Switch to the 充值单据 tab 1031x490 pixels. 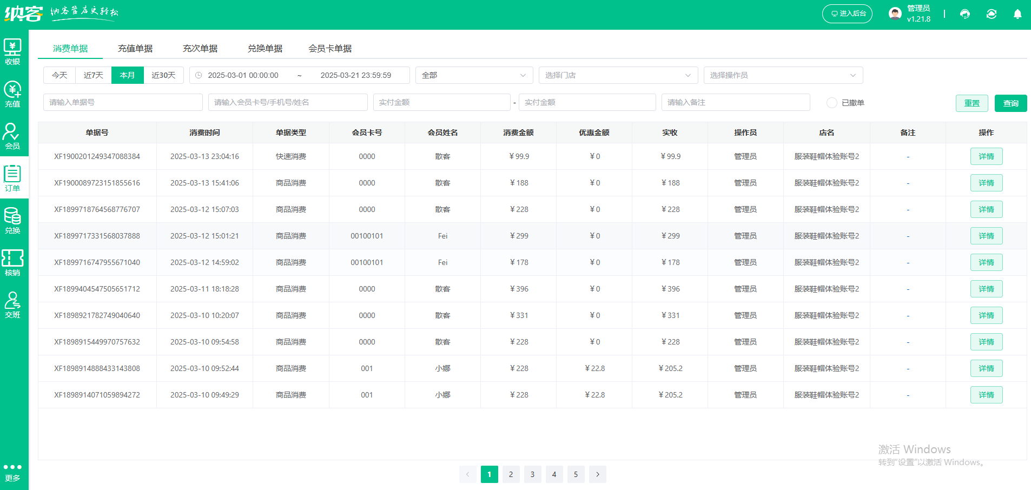135,49
